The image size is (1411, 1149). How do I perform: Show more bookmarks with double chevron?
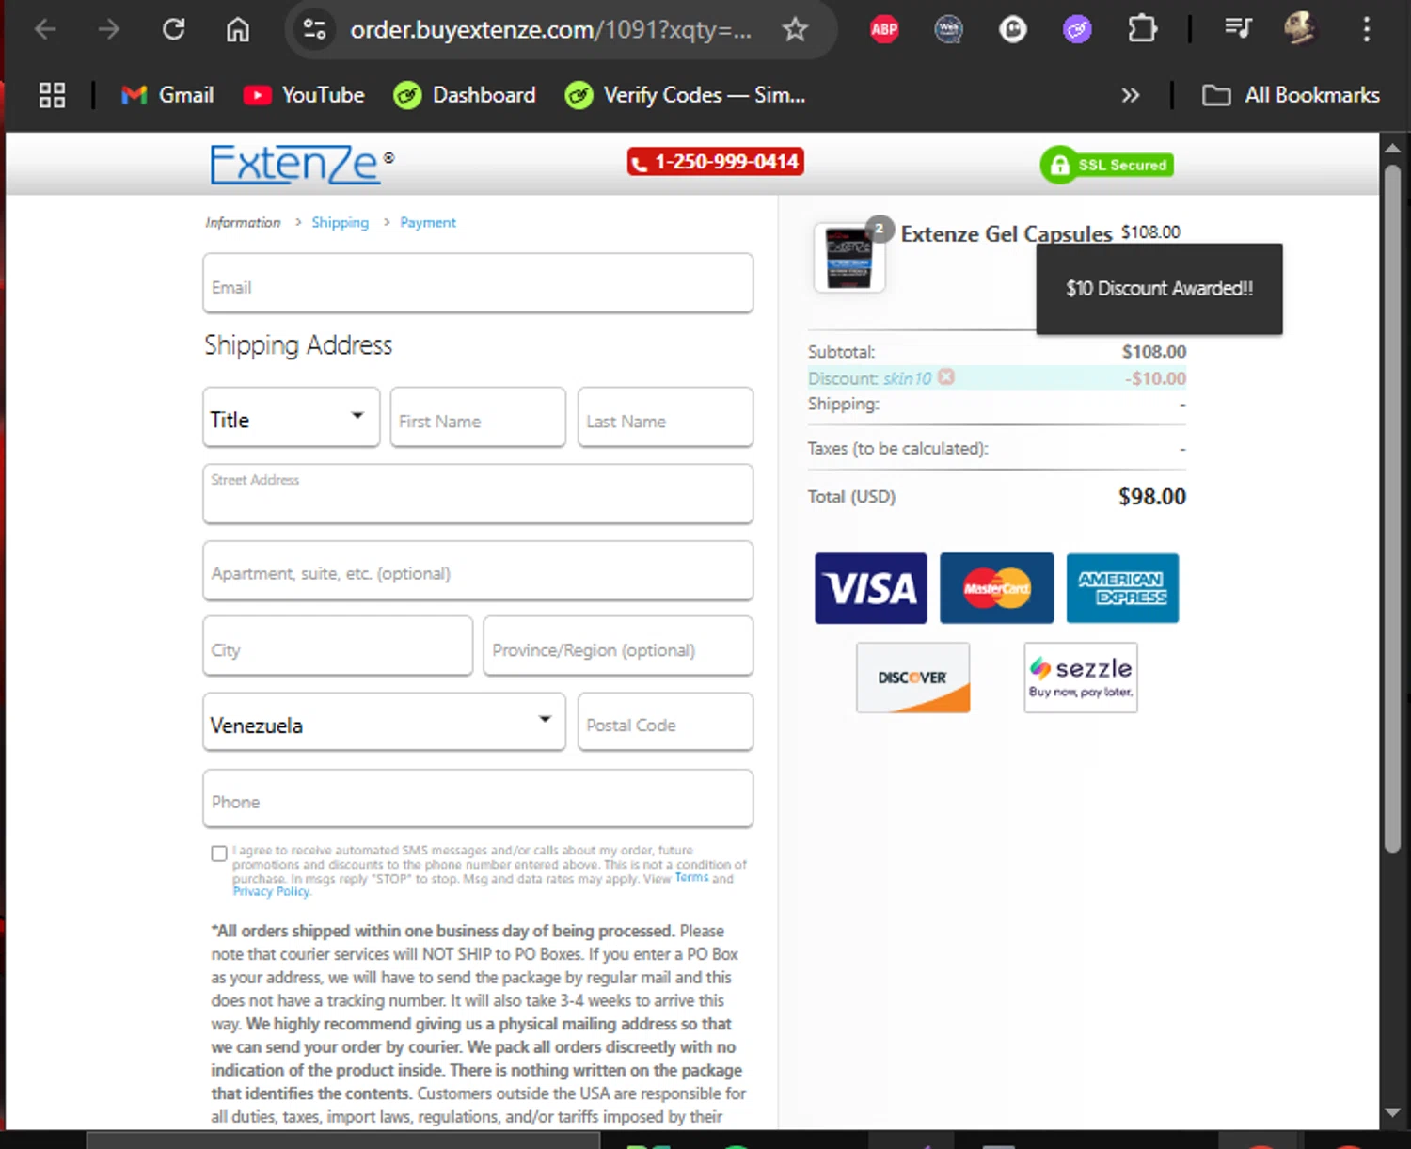pos(1131,95)
